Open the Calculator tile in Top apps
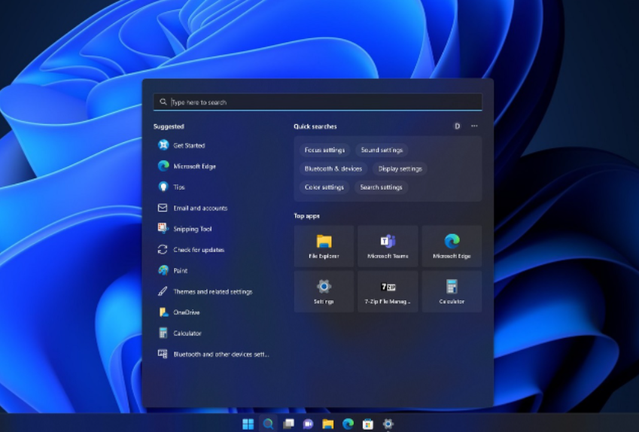This screenshot has width=639, height=432. [452, 291]
